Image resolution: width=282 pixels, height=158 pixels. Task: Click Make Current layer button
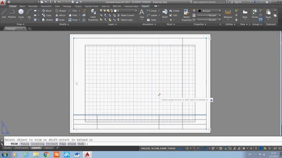[x=126, y=15]
